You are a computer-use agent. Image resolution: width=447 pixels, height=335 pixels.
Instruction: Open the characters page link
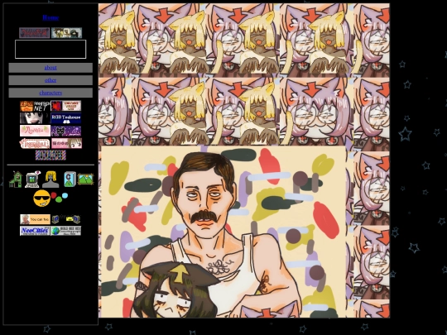point(50,93)
